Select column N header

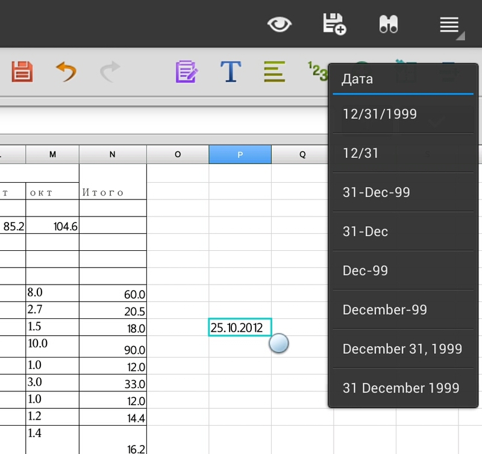pyautogui.click(x=113, y=154)
